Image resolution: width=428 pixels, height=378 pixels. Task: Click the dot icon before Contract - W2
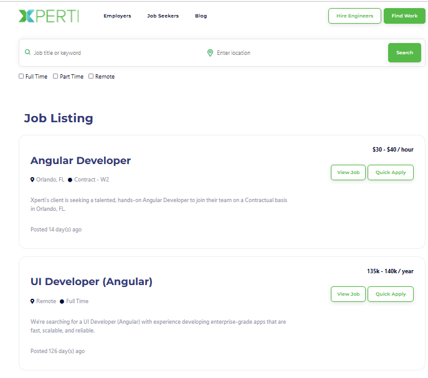(70, 180)
